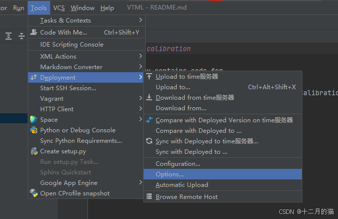338x219 pixels.
Task: Choose Browse Remote Host
Action: (222, 197)
